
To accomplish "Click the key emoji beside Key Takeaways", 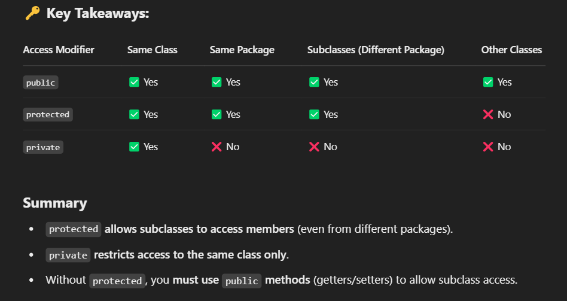I will (x=32, y=13).
